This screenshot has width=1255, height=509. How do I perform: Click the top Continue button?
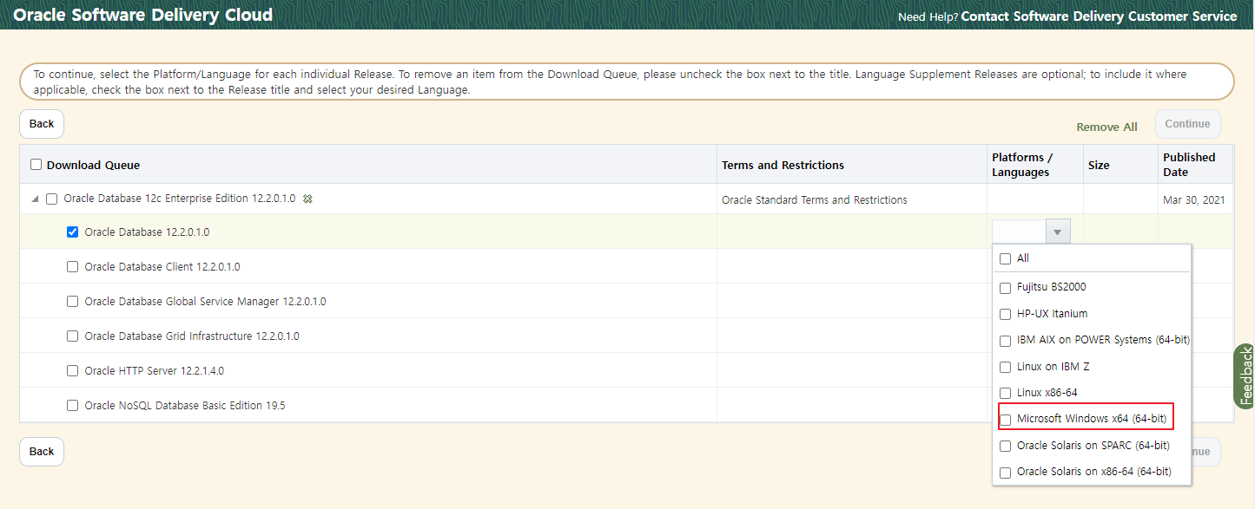point(1187,124)
